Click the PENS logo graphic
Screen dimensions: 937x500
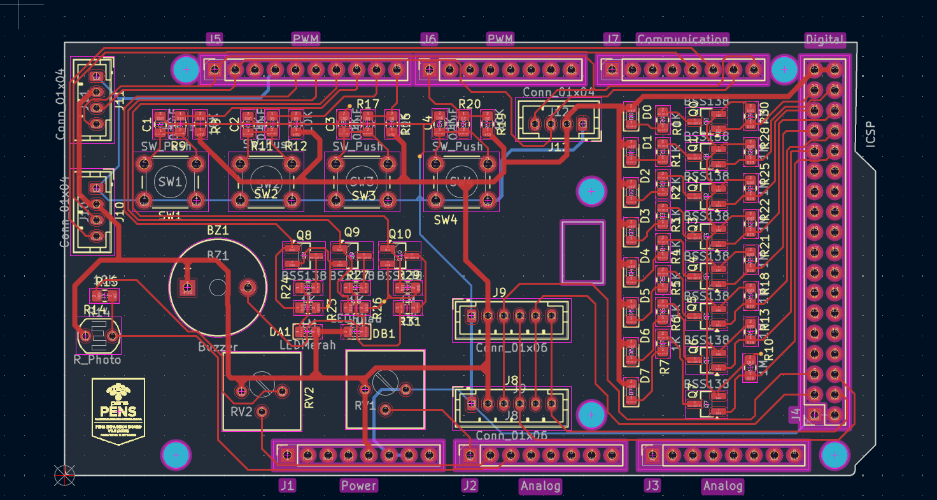coord(118,411)
